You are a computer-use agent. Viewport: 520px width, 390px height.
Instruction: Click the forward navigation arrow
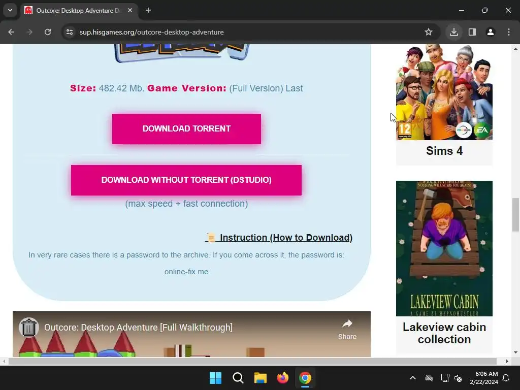coord(29,32)
